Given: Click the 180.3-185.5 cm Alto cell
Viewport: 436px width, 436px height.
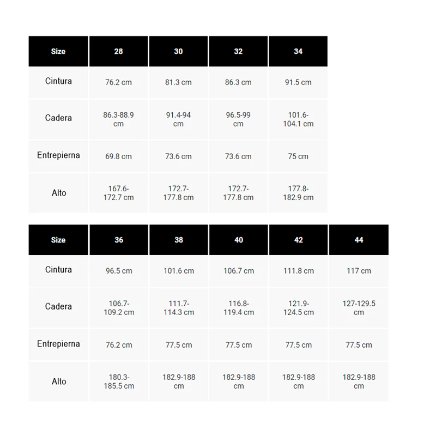Looking at the screenshot, I should [x=118, y=381].
